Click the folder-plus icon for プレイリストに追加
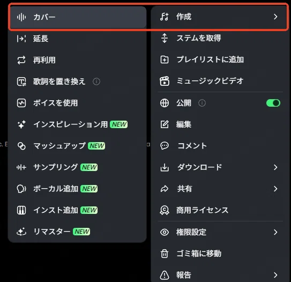Image resolution: width=291 pixels, height=282 pixels. tap(165, 60)
